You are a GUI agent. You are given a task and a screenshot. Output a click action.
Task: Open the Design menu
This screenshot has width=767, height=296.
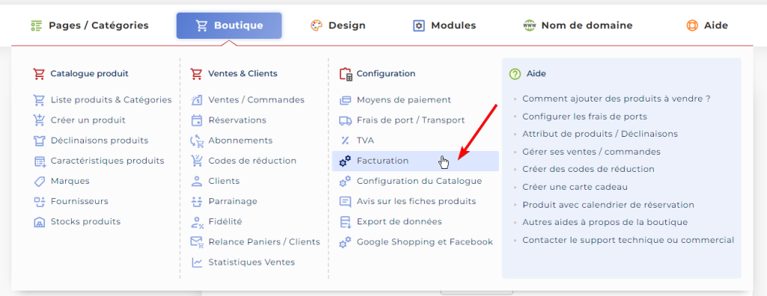tap(338, 25)
